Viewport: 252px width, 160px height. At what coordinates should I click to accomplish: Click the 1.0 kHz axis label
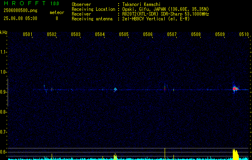coord(3,72)
